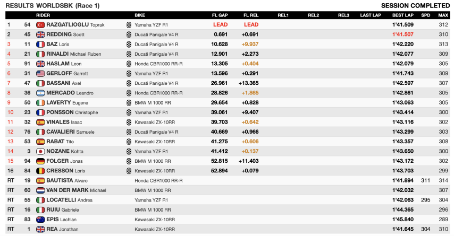Click the SESSION COMPLETED status text
Screen dimensions: 454x236
tap(416, 6)
